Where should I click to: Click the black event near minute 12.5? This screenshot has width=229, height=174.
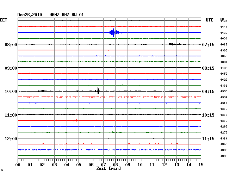[174, 44]
